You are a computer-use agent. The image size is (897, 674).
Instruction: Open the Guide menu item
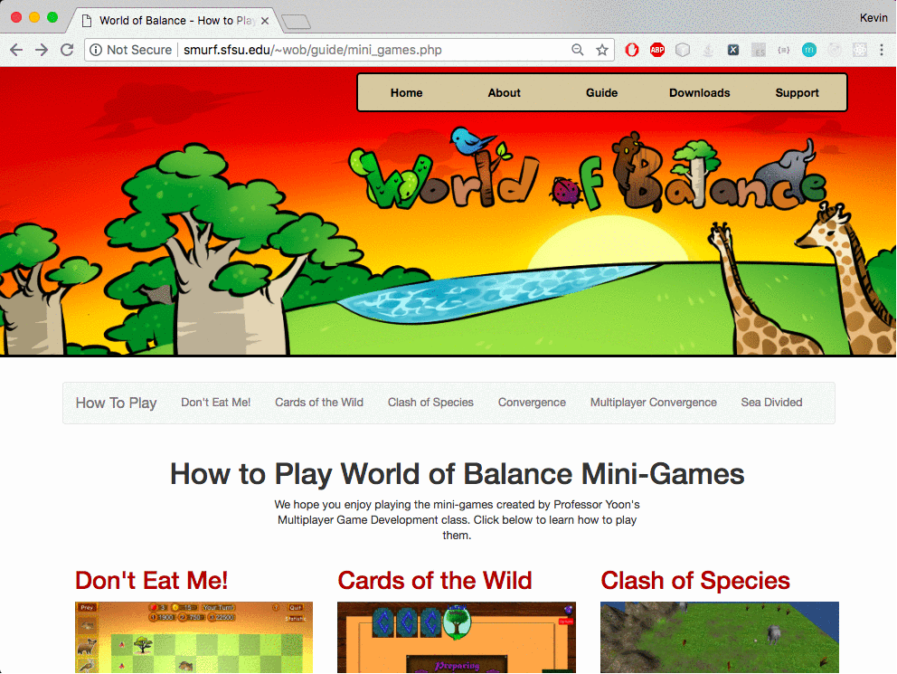(601, 92)
